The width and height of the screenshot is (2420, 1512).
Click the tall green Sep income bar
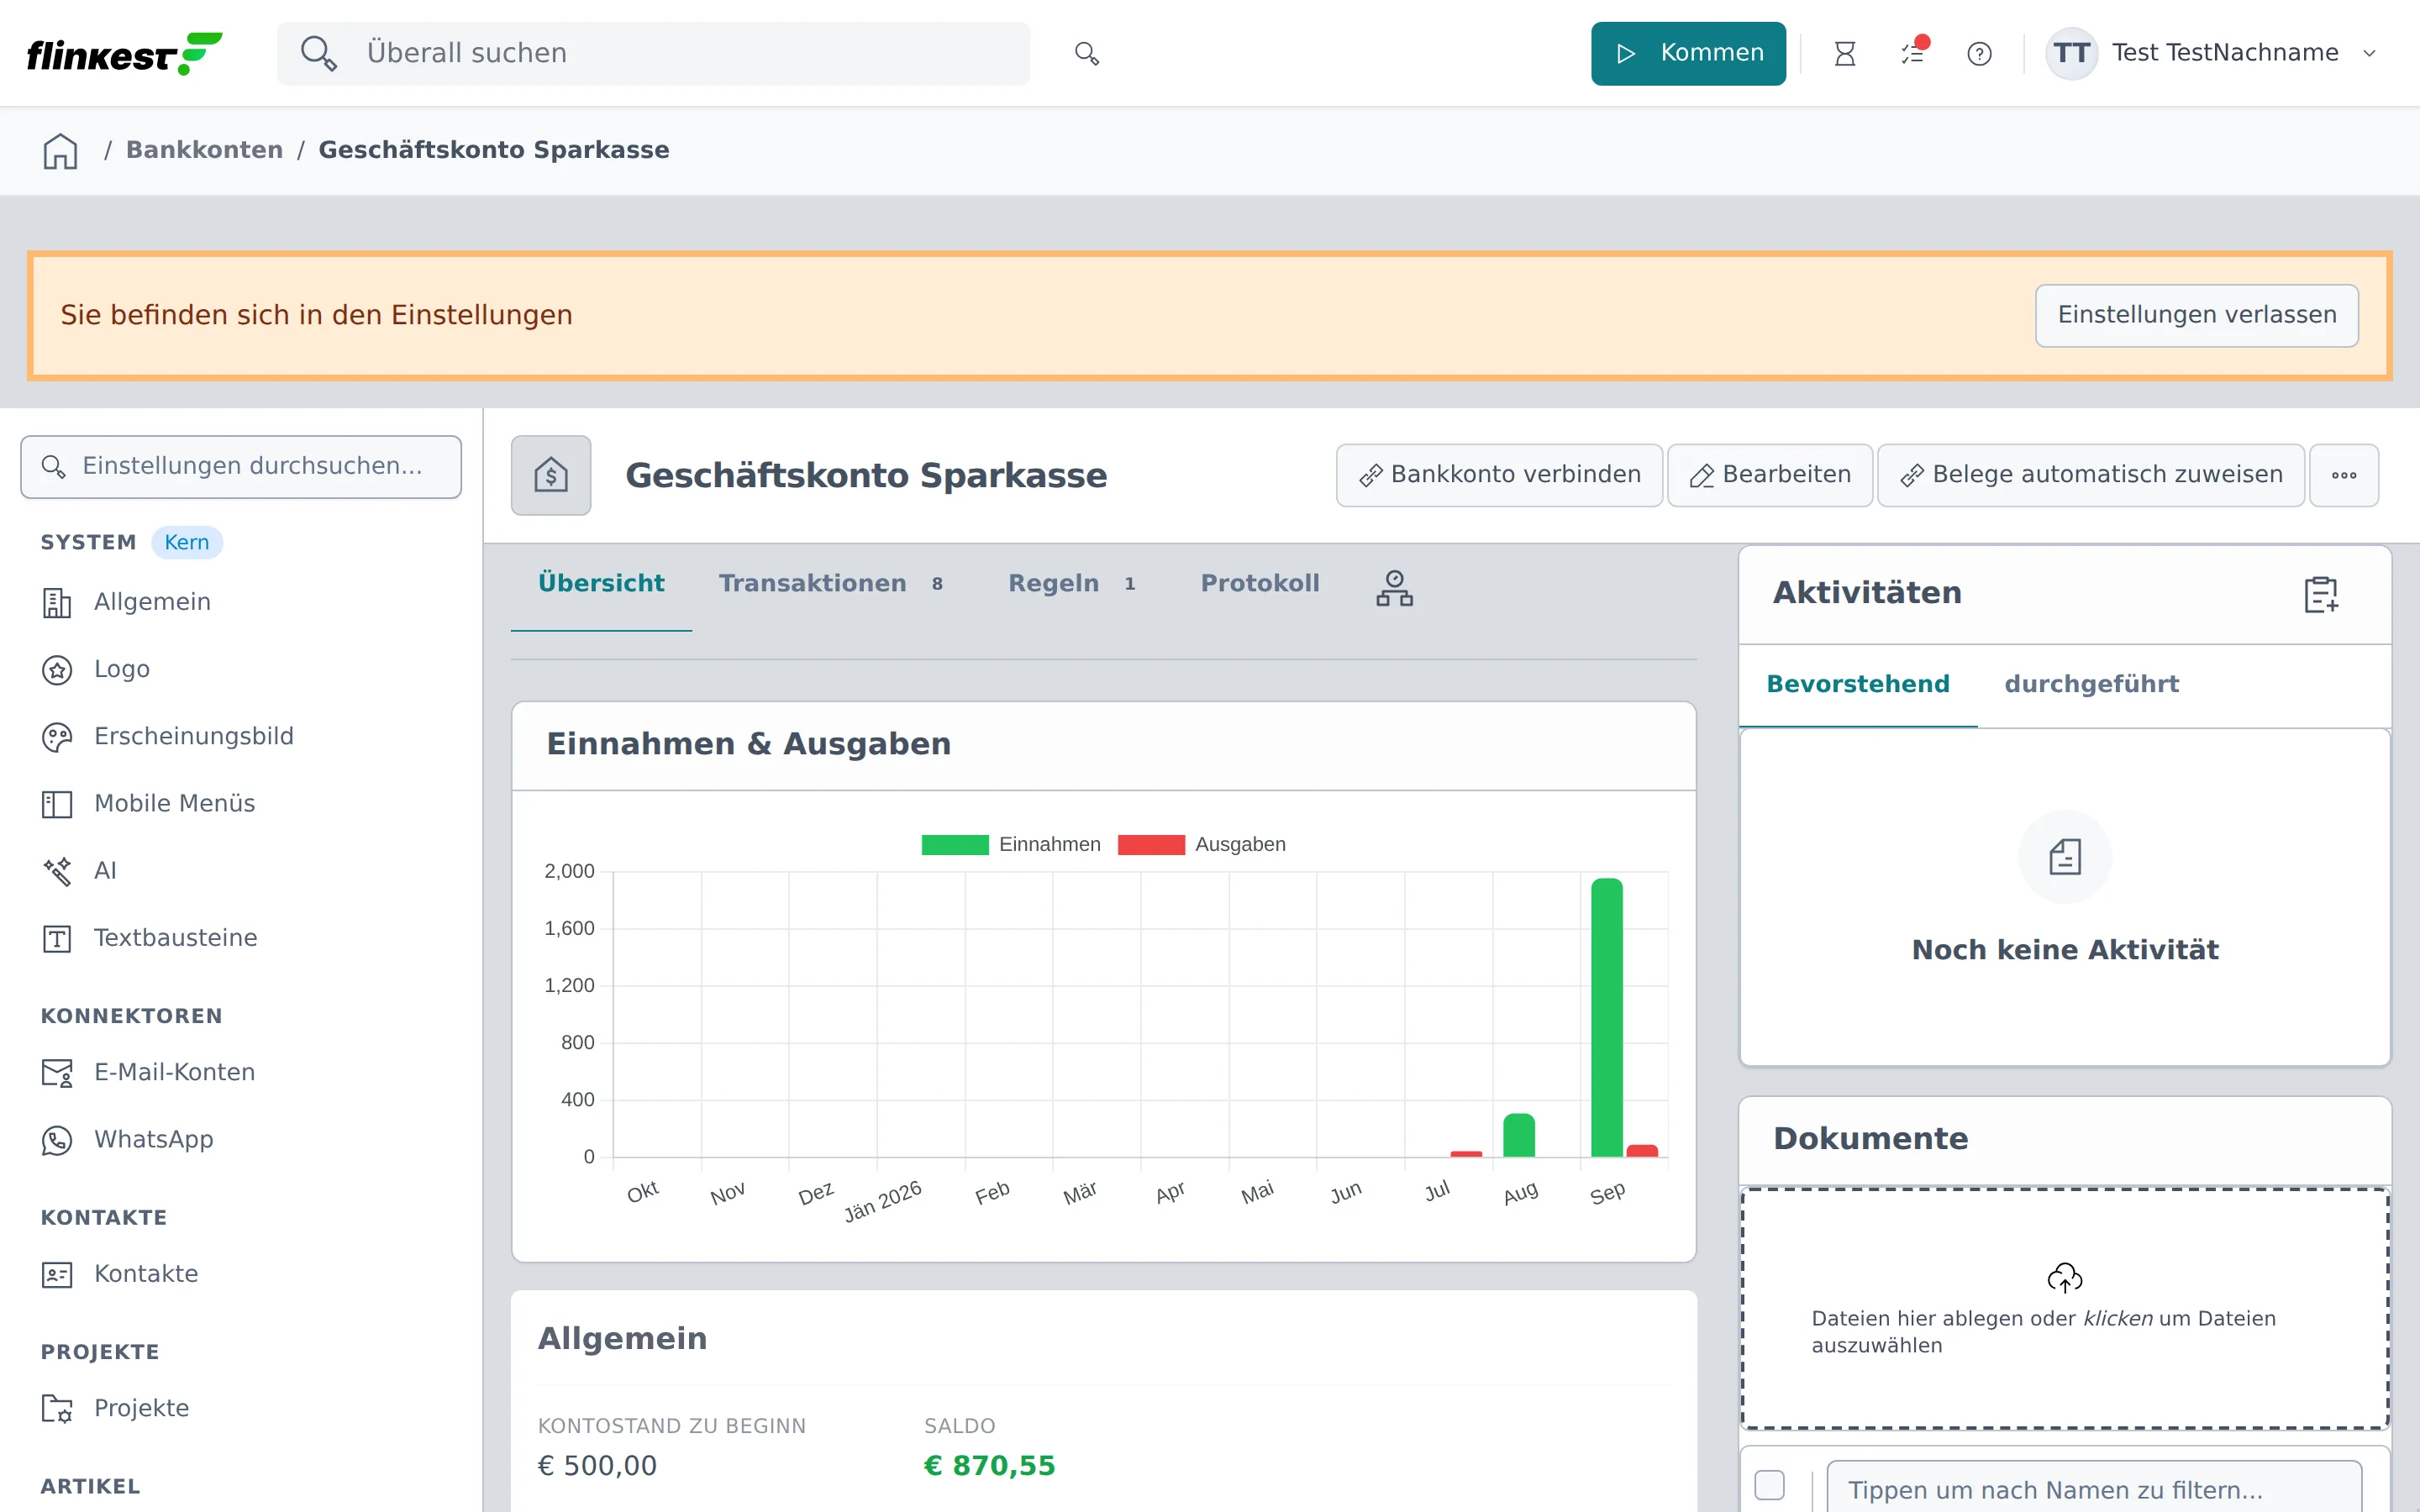[x=1607, y=1017]
